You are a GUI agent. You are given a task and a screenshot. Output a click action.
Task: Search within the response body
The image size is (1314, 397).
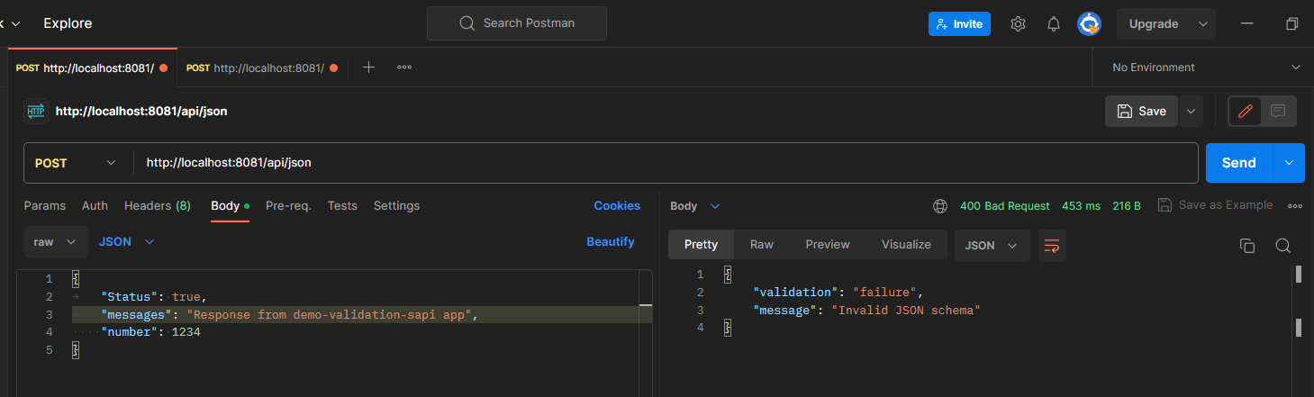click(1283, 246)
